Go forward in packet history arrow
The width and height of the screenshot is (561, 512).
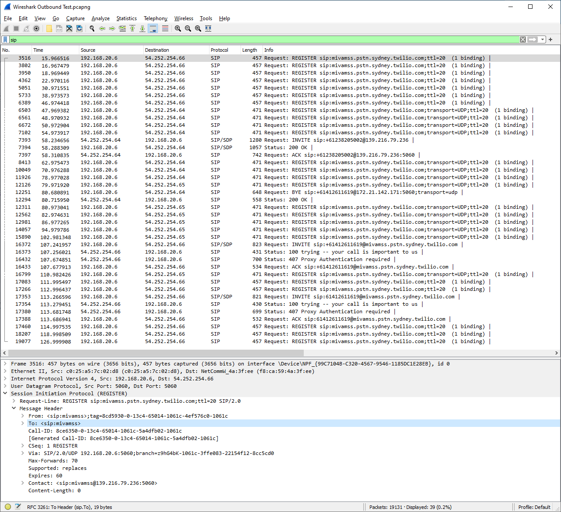click(x=112, y=29)
